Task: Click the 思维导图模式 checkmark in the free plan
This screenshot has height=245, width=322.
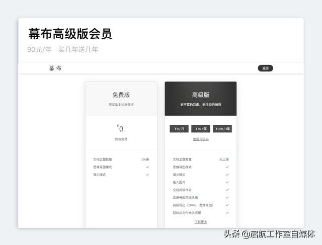Action: click(x=147, y=167)
